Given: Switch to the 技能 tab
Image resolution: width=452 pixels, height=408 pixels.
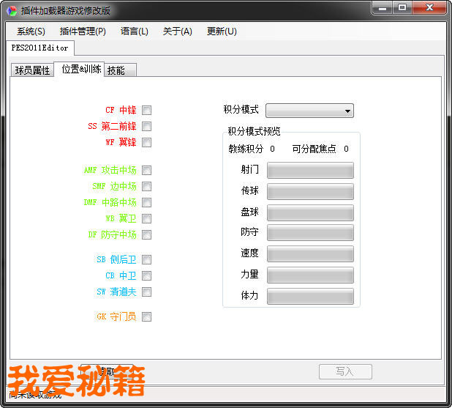Looking at the screenshot, I should click(x=116, y=70).
